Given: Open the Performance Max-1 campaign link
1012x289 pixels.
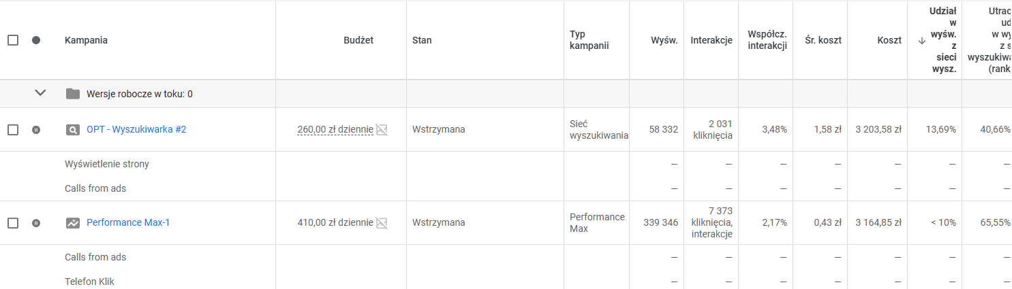Looking at the screenshot, I should tap(128, 222).
